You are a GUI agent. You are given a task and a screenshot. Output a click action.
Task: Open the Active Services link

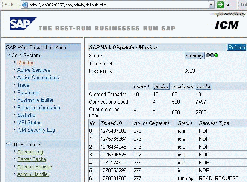[x=33, y=70]
